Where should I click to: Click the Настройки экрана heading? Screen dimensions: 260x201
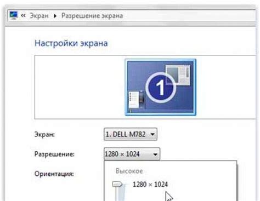click(71, 43)
